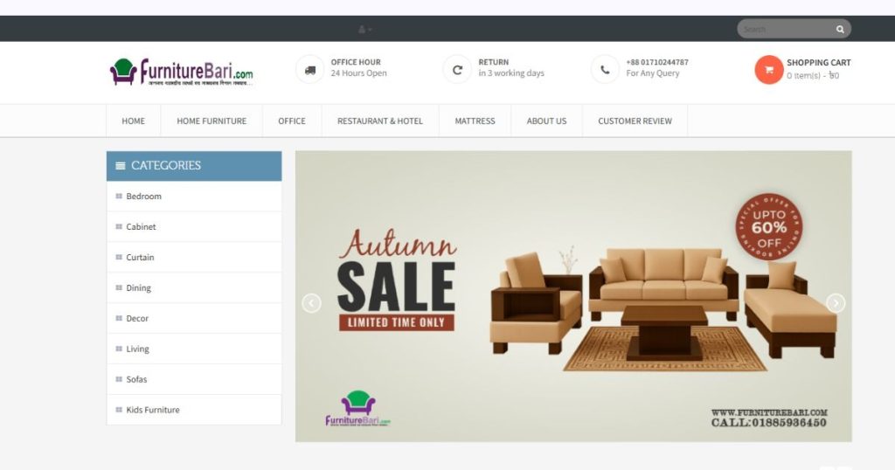Open the Customer Review page
Screen dimensions: 895x470
(635, 121)
